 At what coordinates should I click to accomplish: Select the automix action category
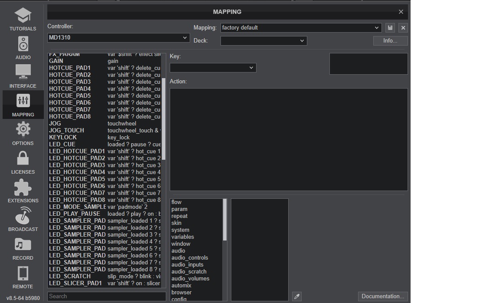197,286
